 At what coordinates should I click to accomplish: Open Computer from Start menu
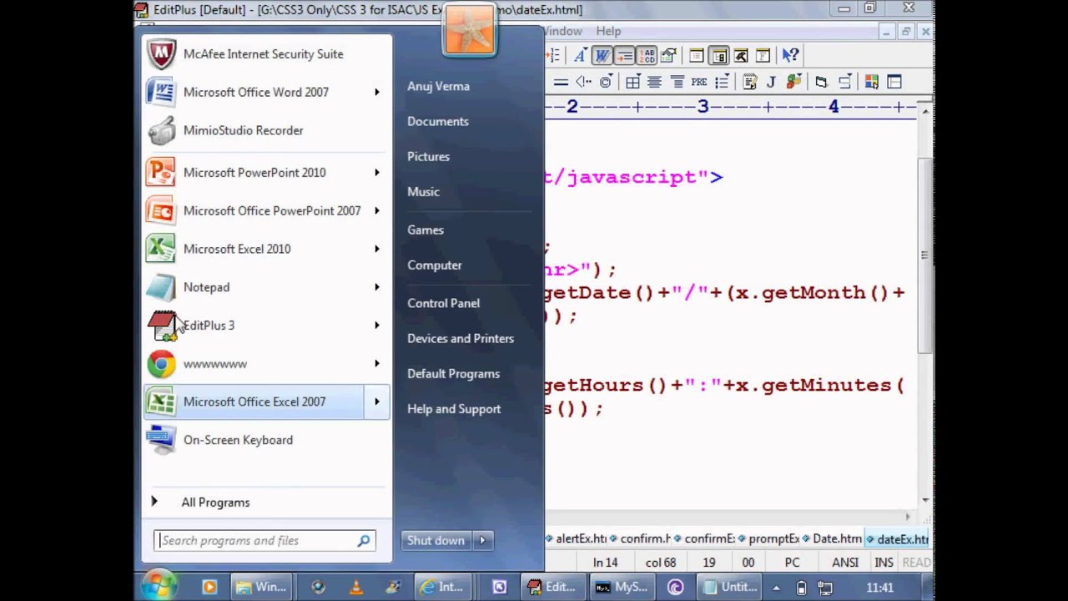[x=434, y=265]
